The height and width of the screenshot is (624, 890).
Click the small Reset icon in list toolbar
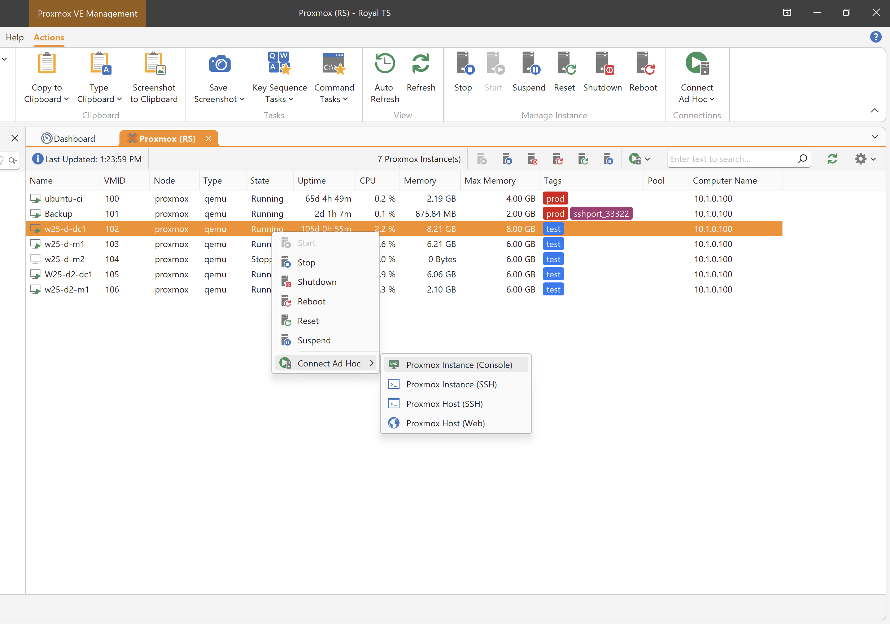pos(583,159)
